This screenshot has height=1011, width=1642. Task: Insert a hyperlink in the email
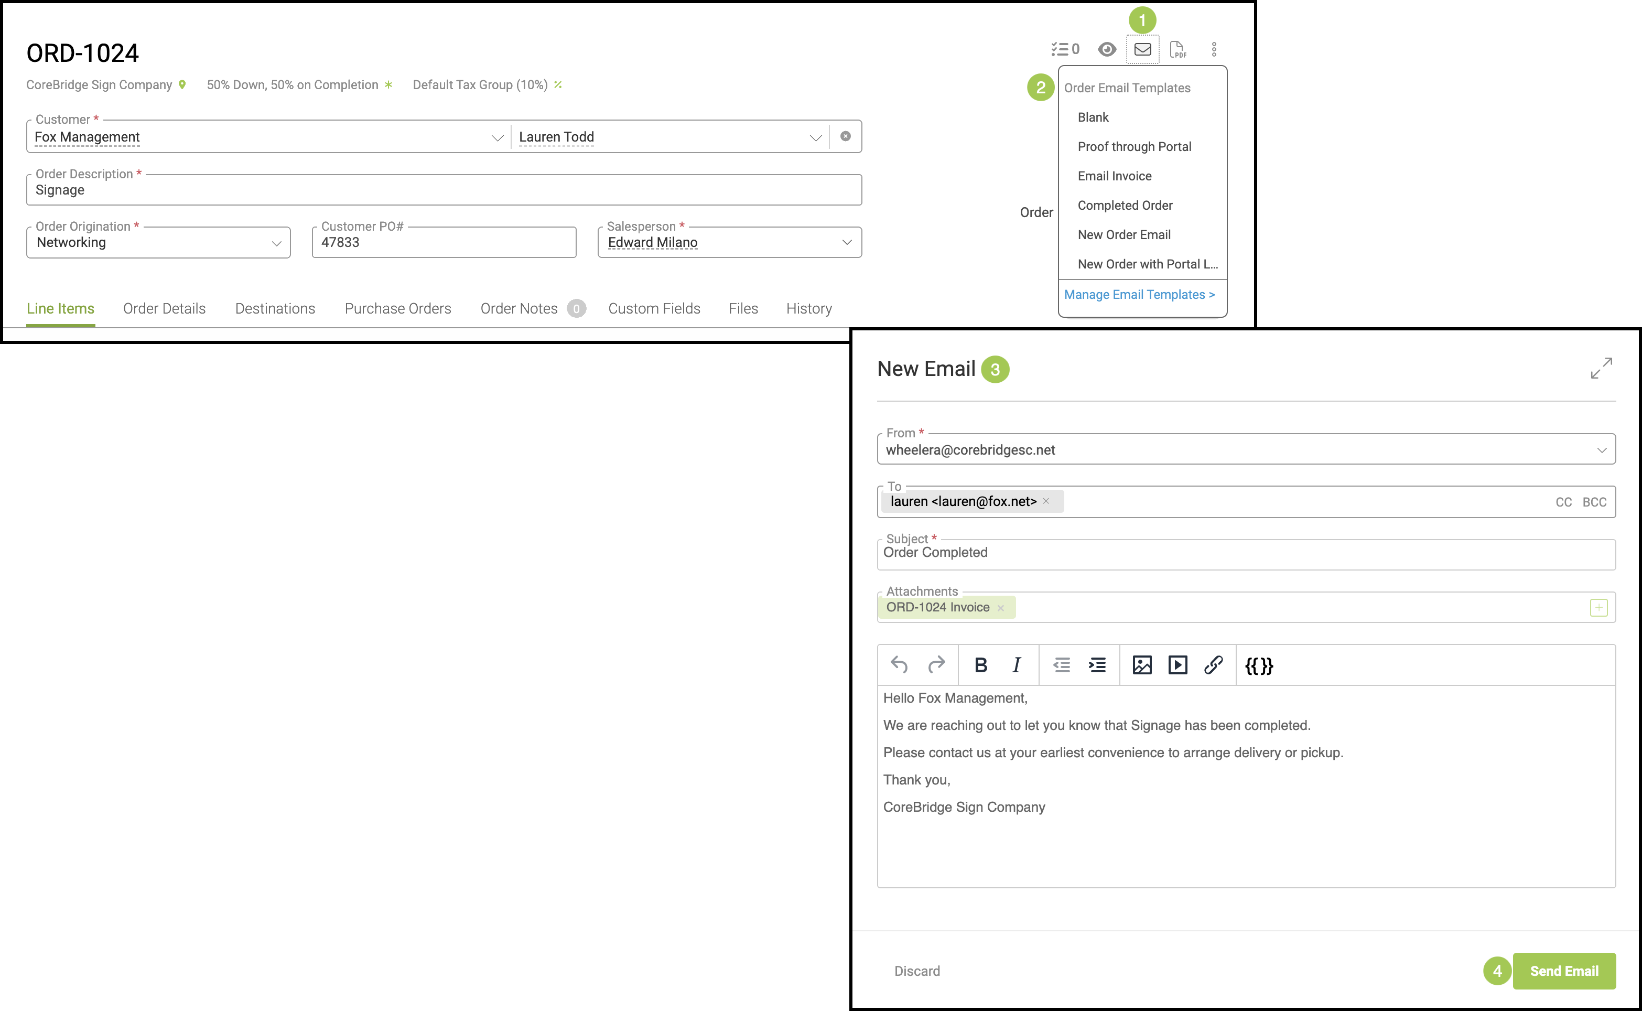(1213, 664)
